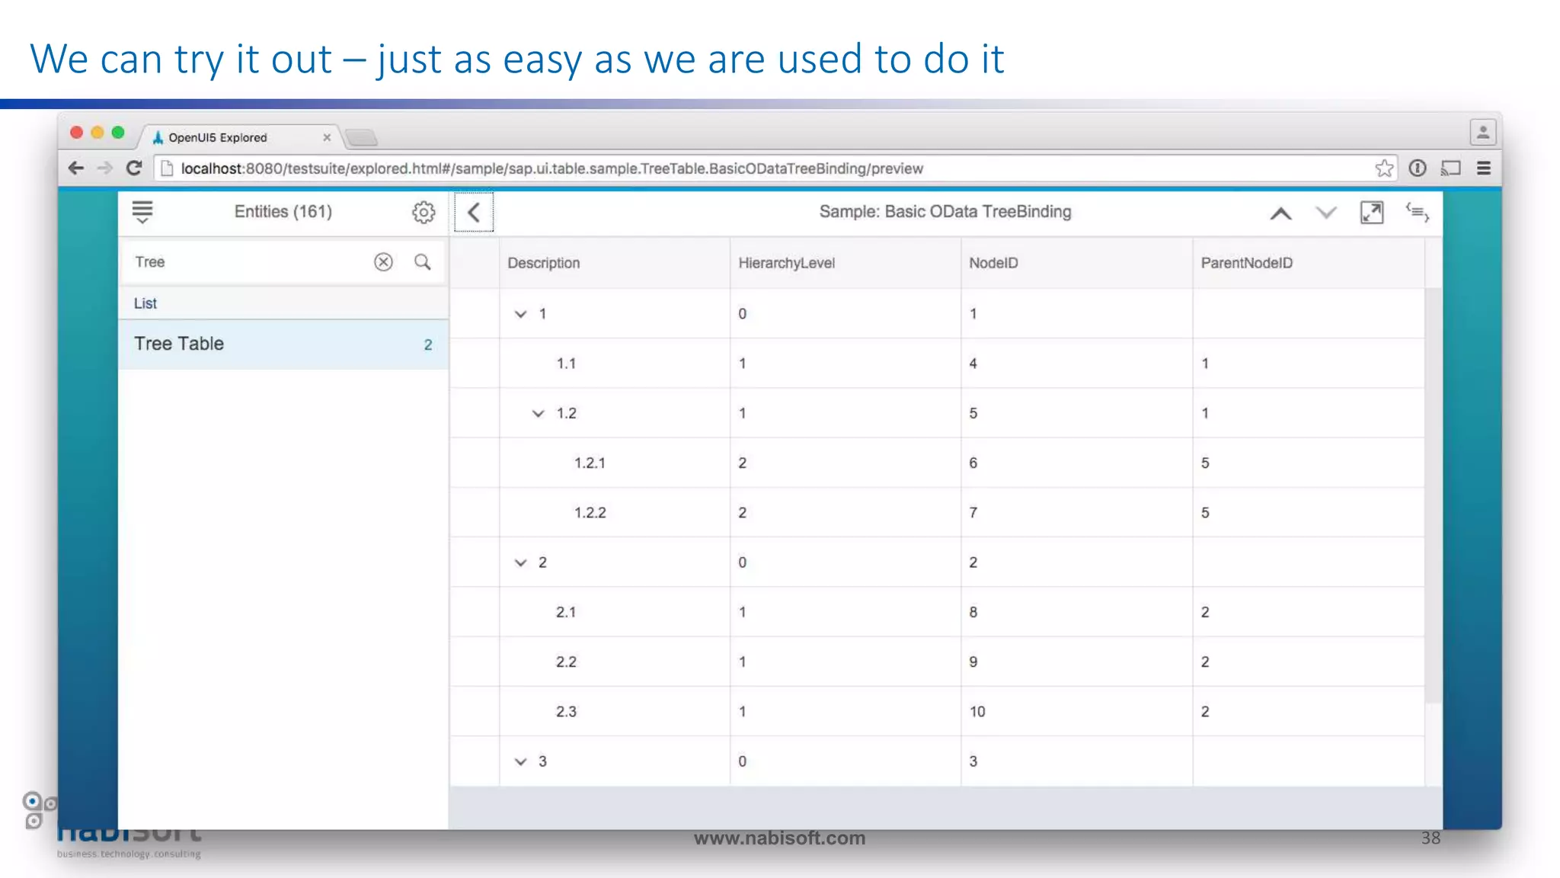The height and width of the screenshot is (878, 1560).
Task: Open settings gear in Entities header
Action: click(424, 212)
